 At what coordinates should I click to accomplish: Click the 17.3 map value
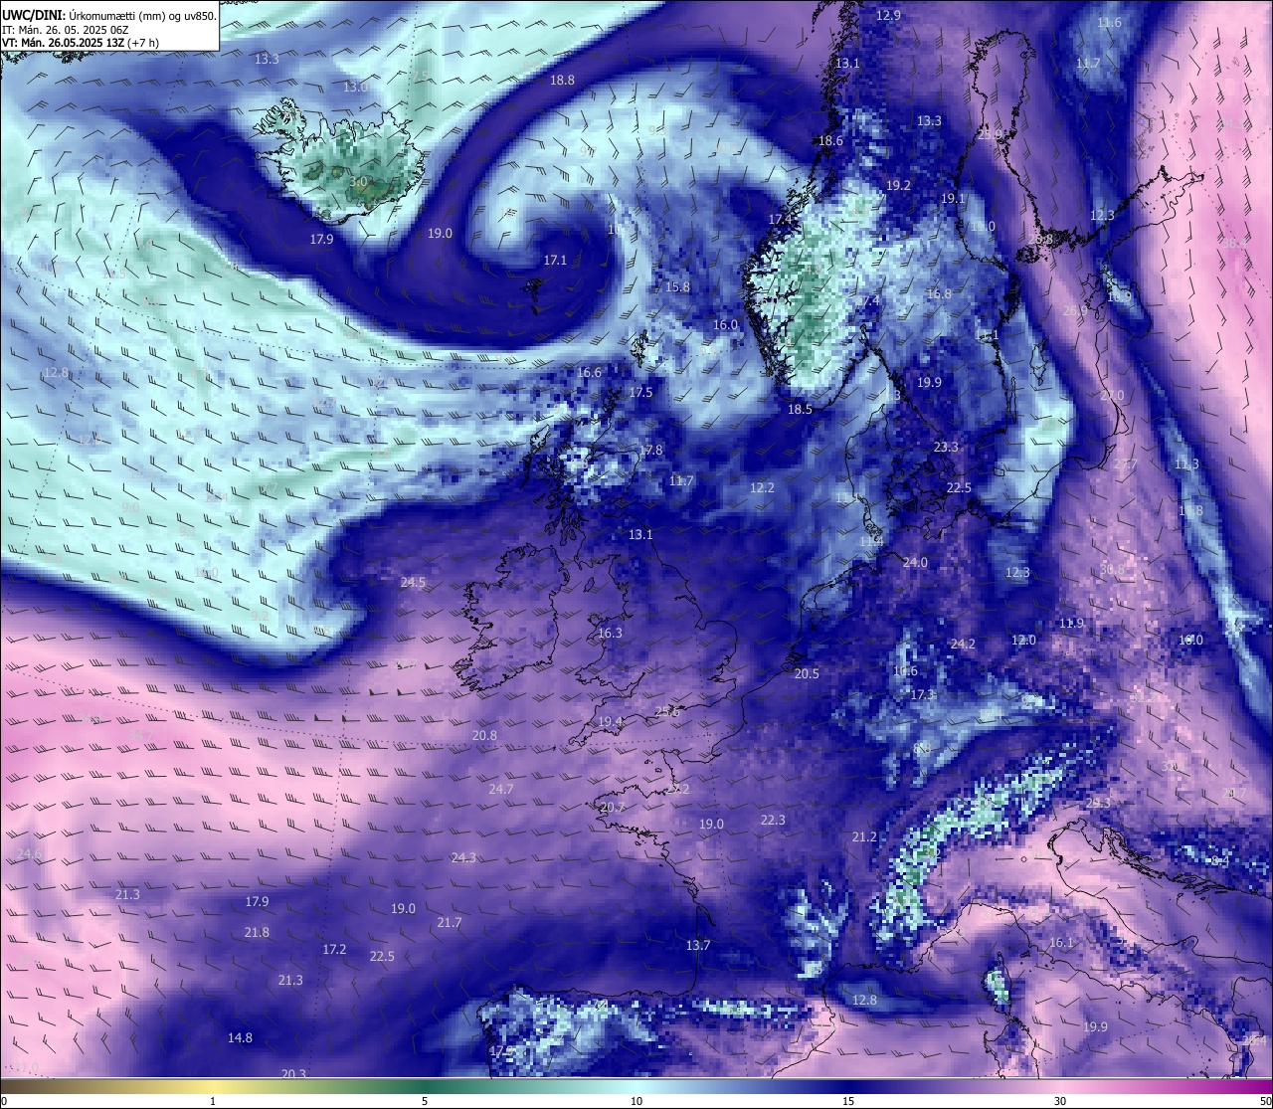(x=923, y=695)
